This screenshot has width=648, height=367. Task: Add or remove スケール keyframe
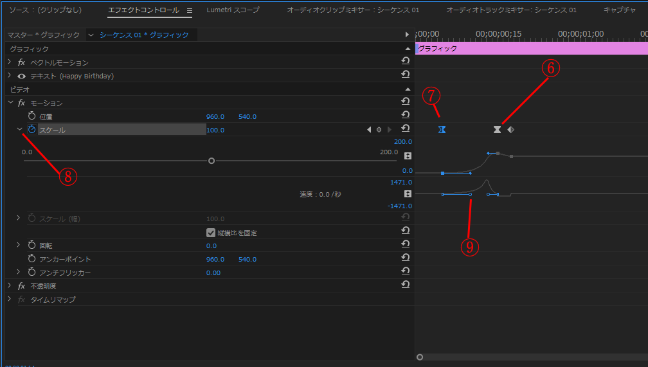[x=379, y=130]
